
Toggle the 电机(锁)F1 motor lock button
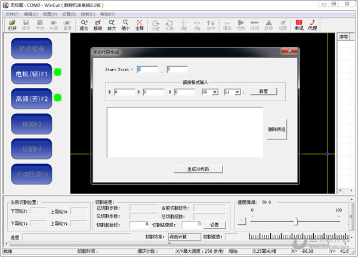[x=32, y=74]
